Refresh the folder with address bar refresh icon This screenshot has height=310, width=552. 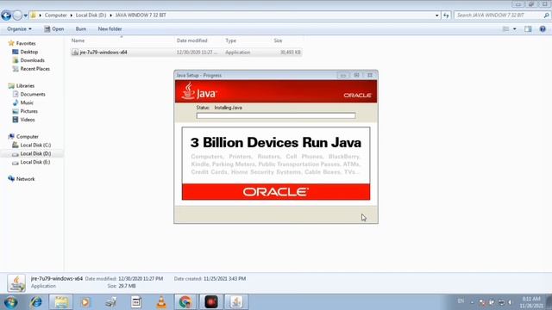(x=446, y=15)
